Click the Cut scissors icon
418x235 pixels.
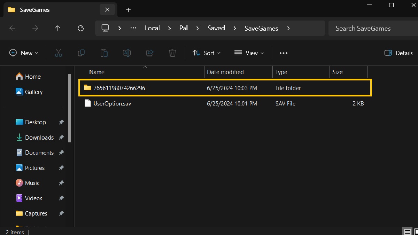[58, 53]
